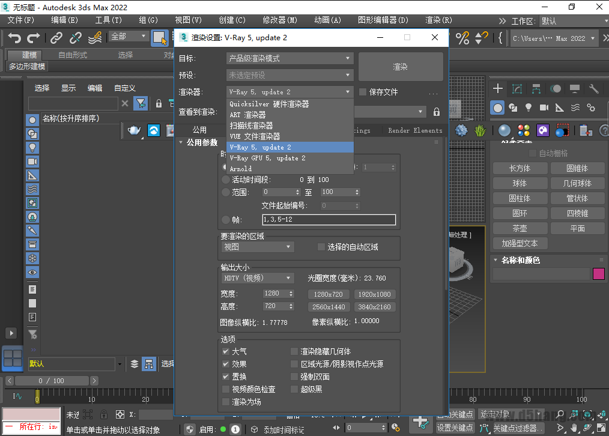Select Cameras category icon

[544, 107]
